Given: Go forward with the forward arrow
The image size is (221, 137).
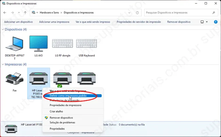Looking at the screenshot, I should [12, 13].
